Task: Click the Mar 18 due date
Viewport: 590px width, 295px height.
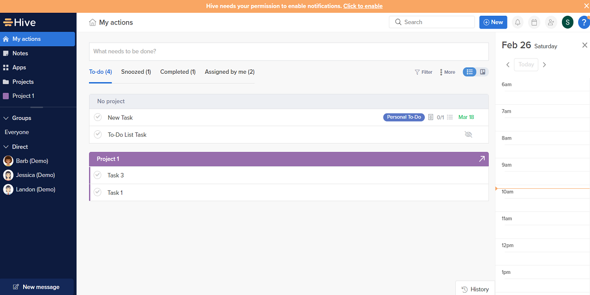Action: [466, 117]
